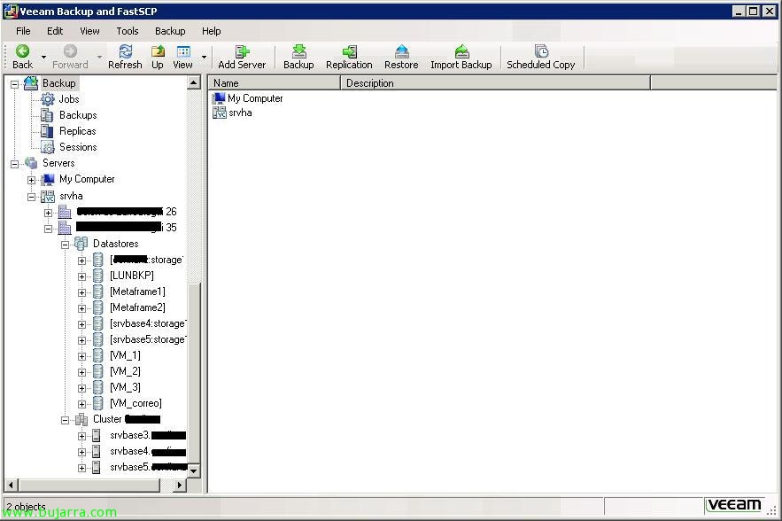Click the Restore toolbar icon
This screenshot has height=521, width=782.
click(x=401, y=51)
